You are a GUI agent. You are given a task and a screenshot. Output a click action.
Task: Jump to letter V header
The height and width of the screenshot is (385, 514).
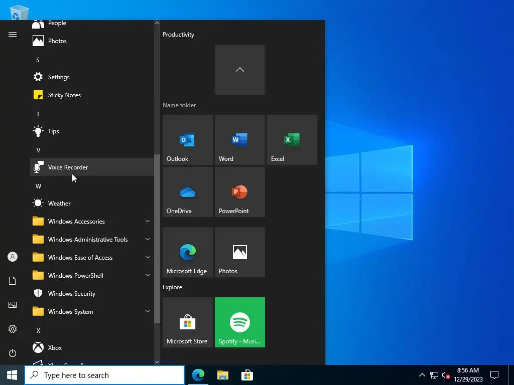tap(38, 150)
